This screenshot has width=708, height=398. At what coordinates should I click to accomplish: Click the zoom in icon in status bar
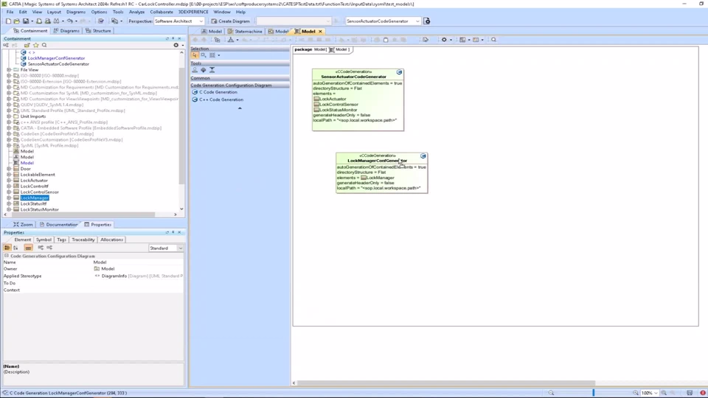tap(635, 393)
